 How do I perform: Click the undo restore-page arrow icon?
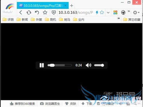tap(37, 13)
